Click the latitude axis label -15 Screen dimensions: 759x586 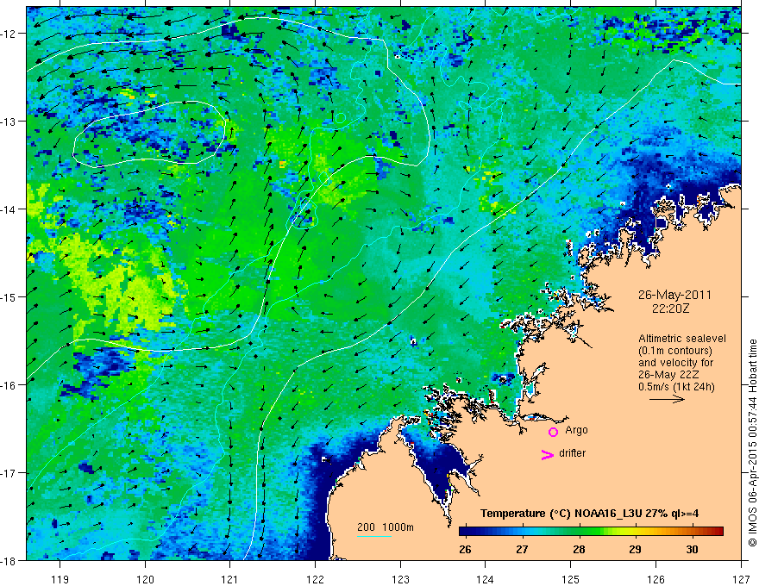9,297
